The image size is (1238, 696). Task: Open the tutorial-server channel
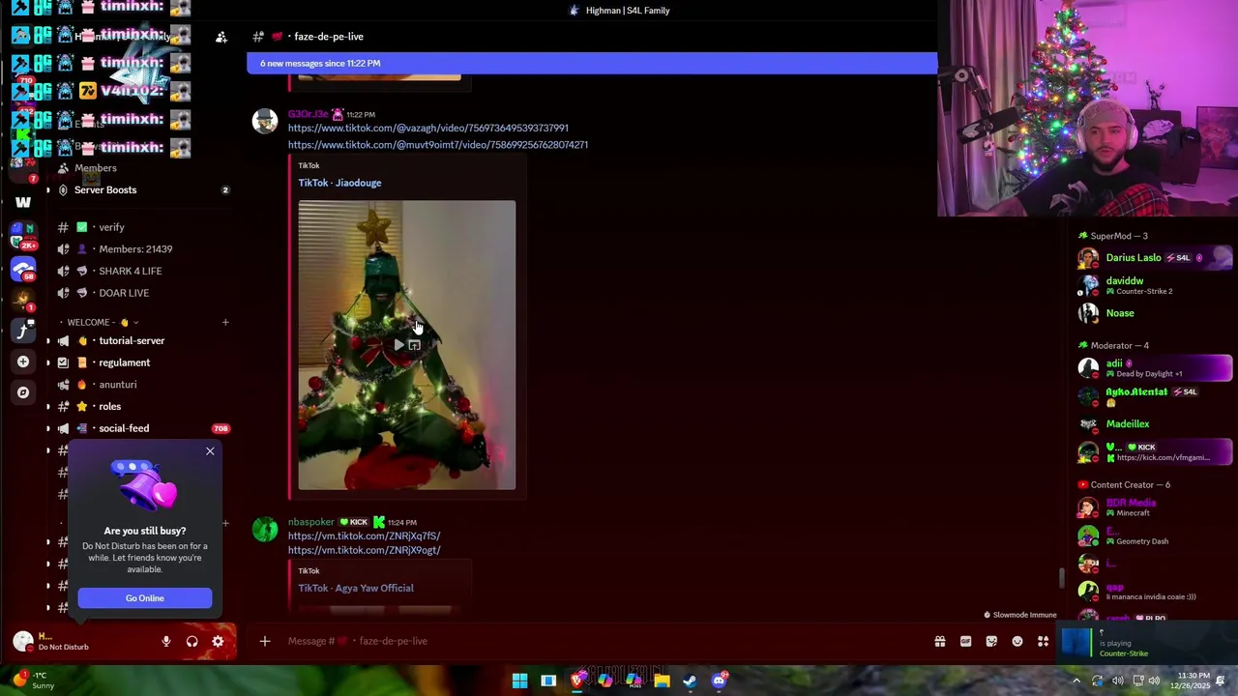(x=132, y=341)
